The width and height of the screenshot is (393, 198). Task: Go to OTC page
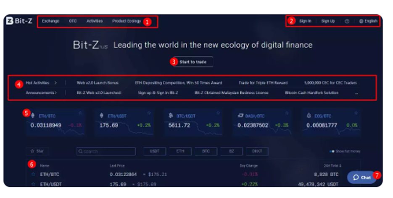[73, 21]
